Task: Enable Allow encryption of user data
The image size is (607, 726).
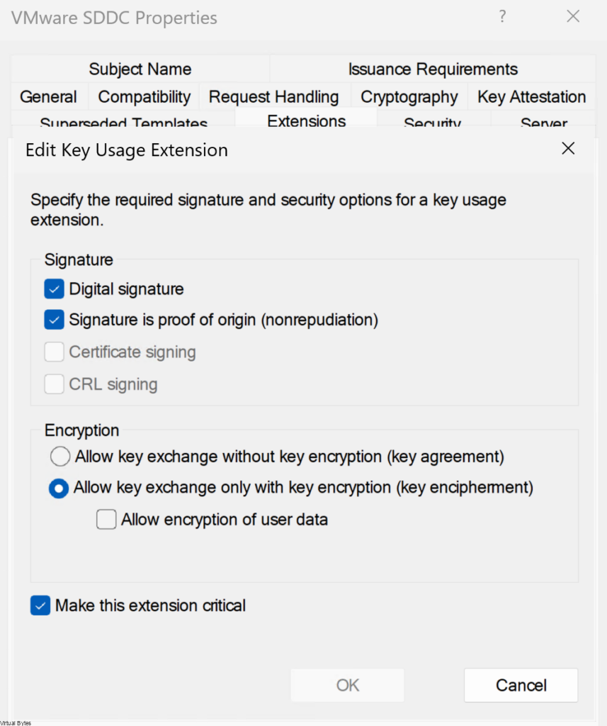Action: coord(106,520)
